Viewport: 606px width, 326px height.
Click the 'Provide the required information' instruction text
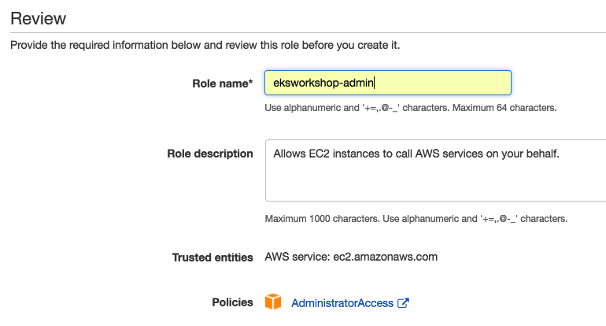point(205,45)
